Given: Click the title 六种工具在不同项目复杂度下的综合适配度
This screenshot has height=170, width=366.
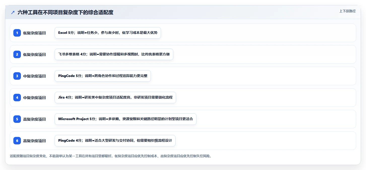Looking at the screenshot, I should pos(65,12).
